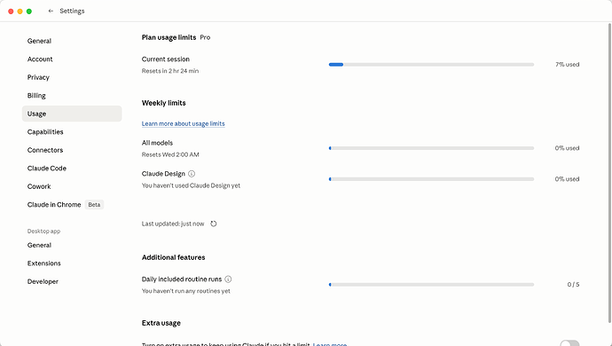
Task: Open the Billing settings section
Action: click(x=72, y=96)
